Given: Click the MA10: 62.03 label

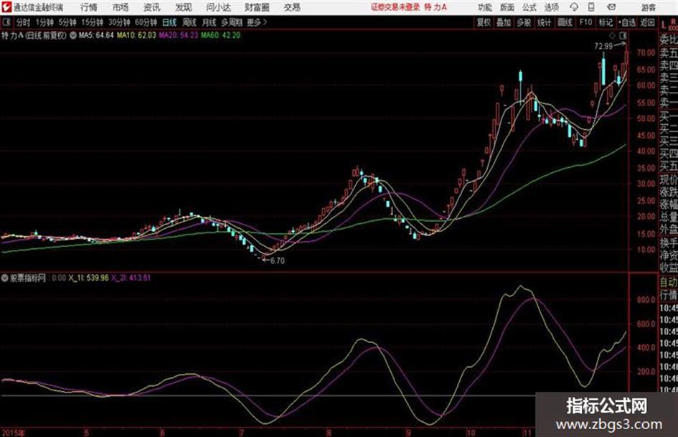Looking at the screenshot, I should click(x=136, y=35).
